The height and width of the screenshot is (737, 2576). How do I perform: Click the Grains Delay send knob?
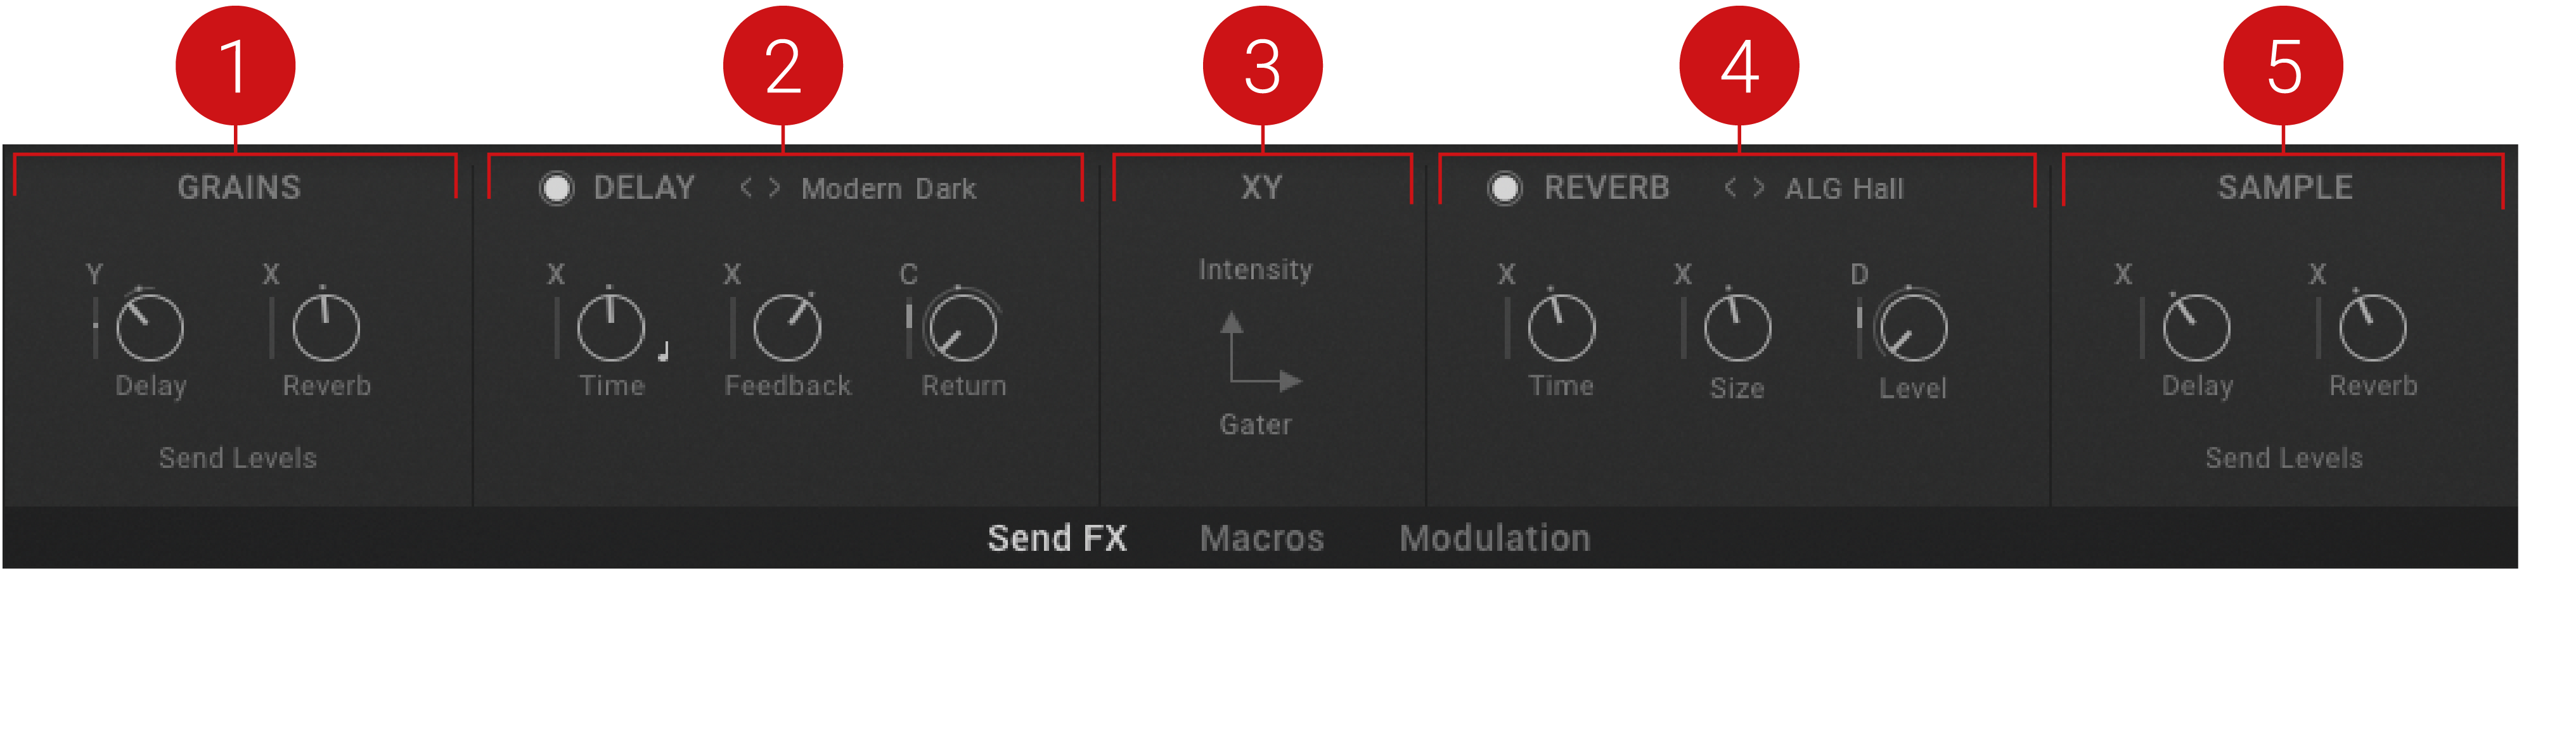pyautogui.click(x=150, y=327)
